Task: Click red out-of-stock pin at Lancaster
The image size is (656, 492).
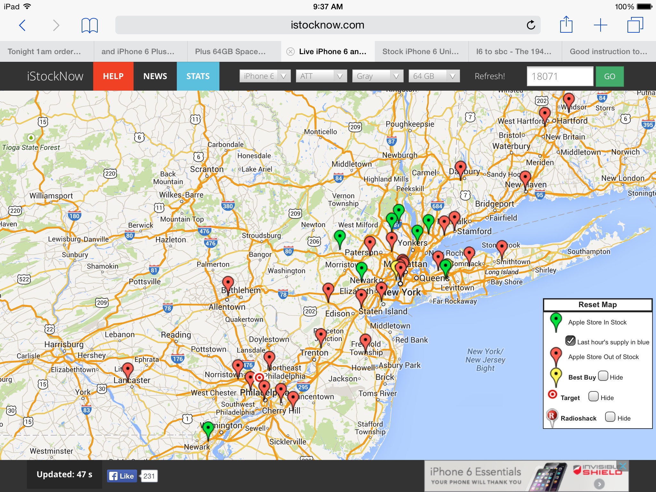Action: (128, 369)
